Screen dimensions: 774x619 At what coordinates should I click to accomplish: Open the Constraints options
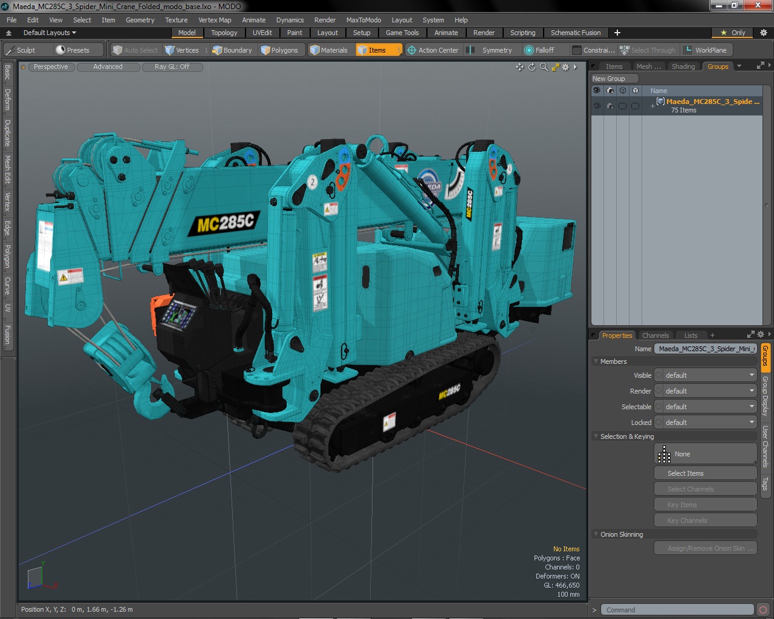click(x=594, y=50)
